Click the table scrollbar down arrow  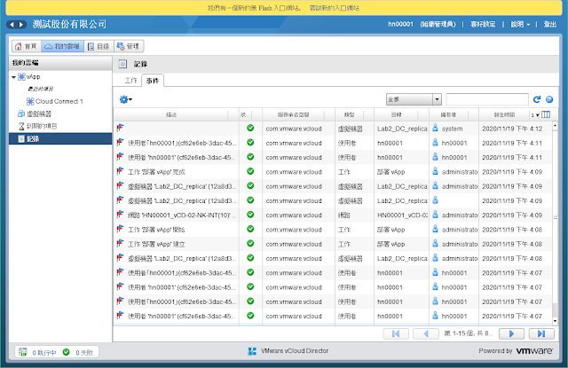555,321
